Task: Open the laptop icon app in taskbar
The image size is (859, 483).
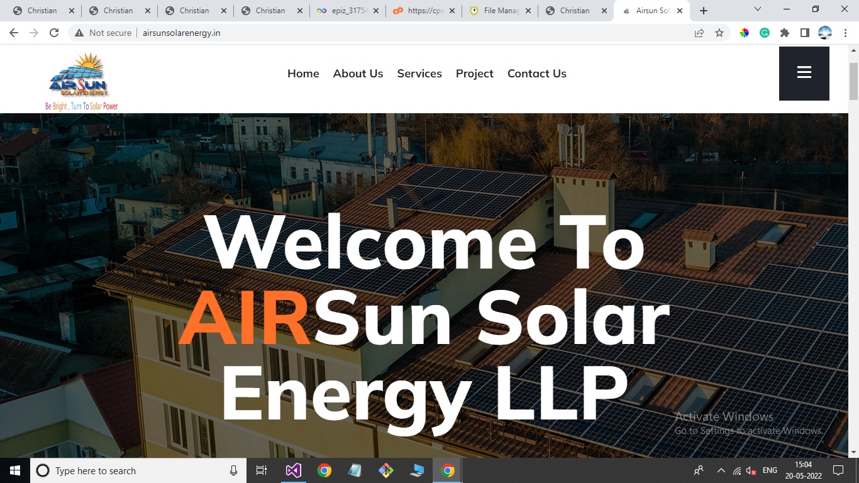Action: click(416, 470)
